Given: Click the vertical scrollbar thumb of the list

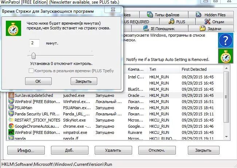Looking at the screenshot, I should (226, 97).
